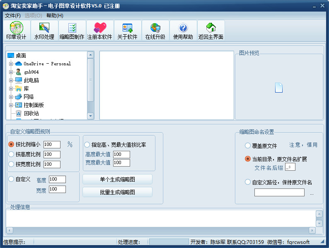Click the 此电脑 computer icon

pyautogui.click(x=19, y=80)
